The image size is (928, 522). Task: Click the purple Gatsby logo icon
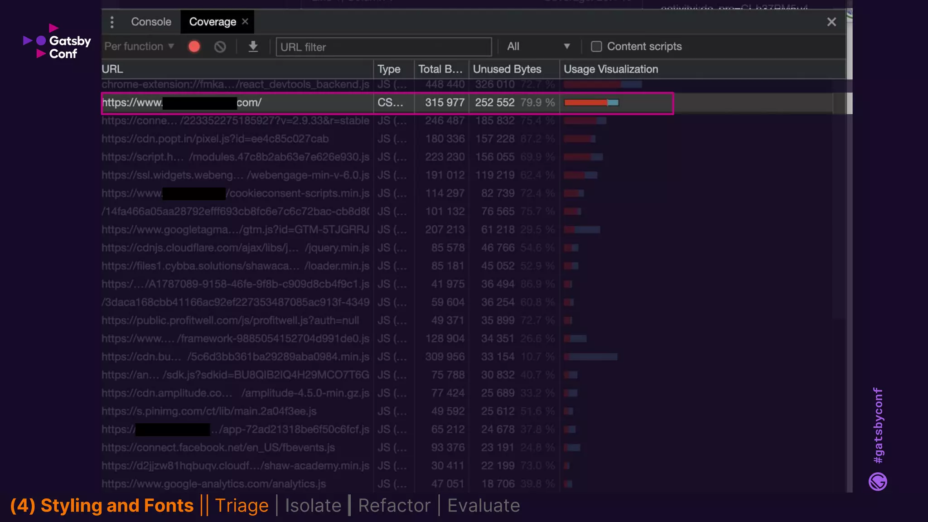[x=878, y=482]
